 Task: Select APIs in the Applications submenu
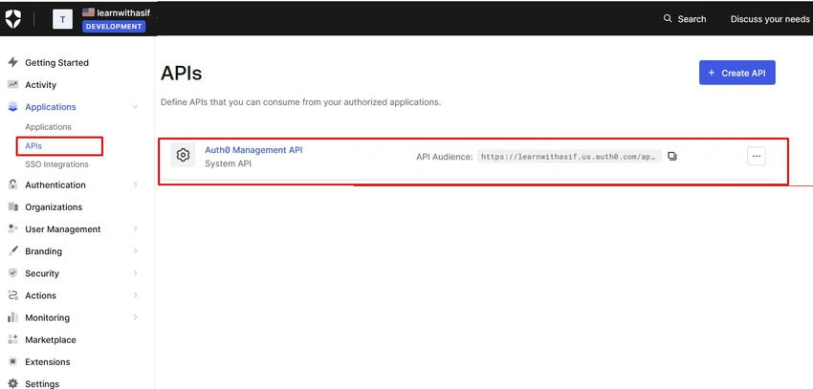(x=33, y=146)
